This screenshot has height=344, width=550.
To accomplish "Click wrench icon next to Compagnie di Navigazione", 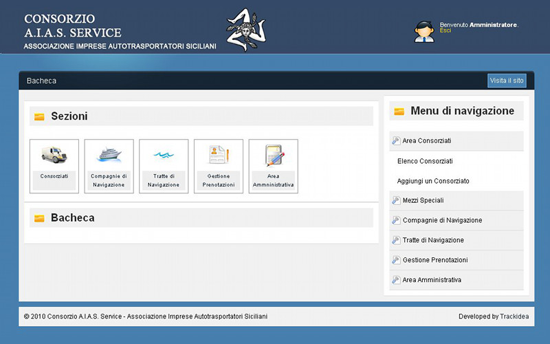I will (x=396, y=220).
